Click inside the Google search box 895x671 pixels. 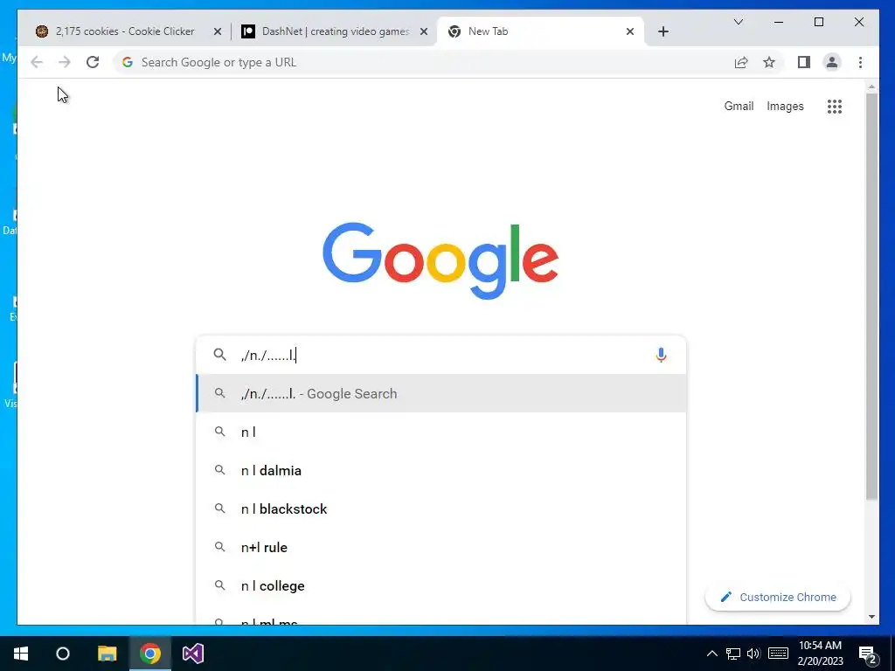(x=441, y=355)
